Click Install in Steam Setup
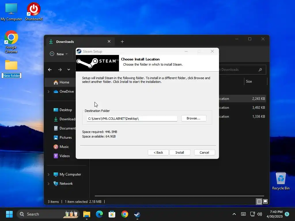The height and width of the screenshot is (221, 295). 180,153
